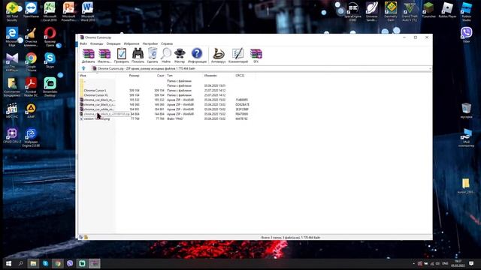The image size is (481, 270).
Task: Click the Добавить (Add) toolbar icon
Action: (x=89, y=55)
